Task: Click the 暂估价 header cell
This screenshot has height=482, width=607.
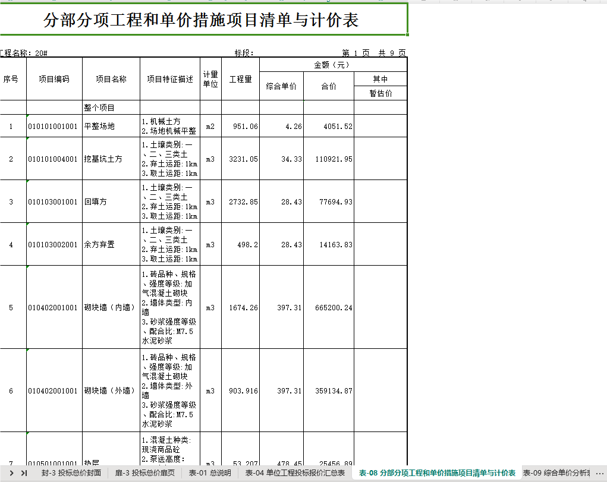Action: [x=380, y=93]
